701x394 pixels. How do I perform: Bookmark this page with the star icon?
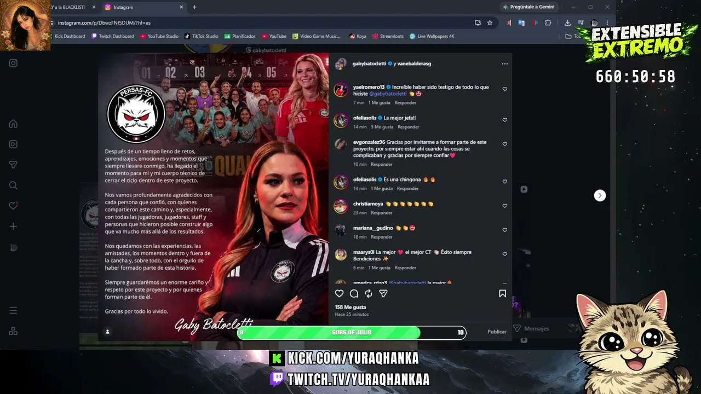[490, 23]
